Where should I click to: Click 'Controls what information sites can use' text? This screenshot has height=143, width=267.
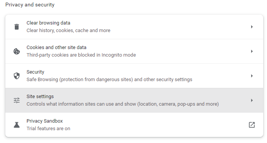(x=123, y=104)
